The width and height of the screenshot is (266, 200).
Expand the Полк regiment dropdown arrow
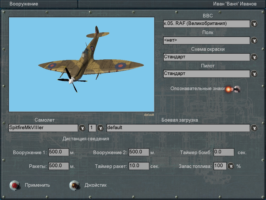254,41
